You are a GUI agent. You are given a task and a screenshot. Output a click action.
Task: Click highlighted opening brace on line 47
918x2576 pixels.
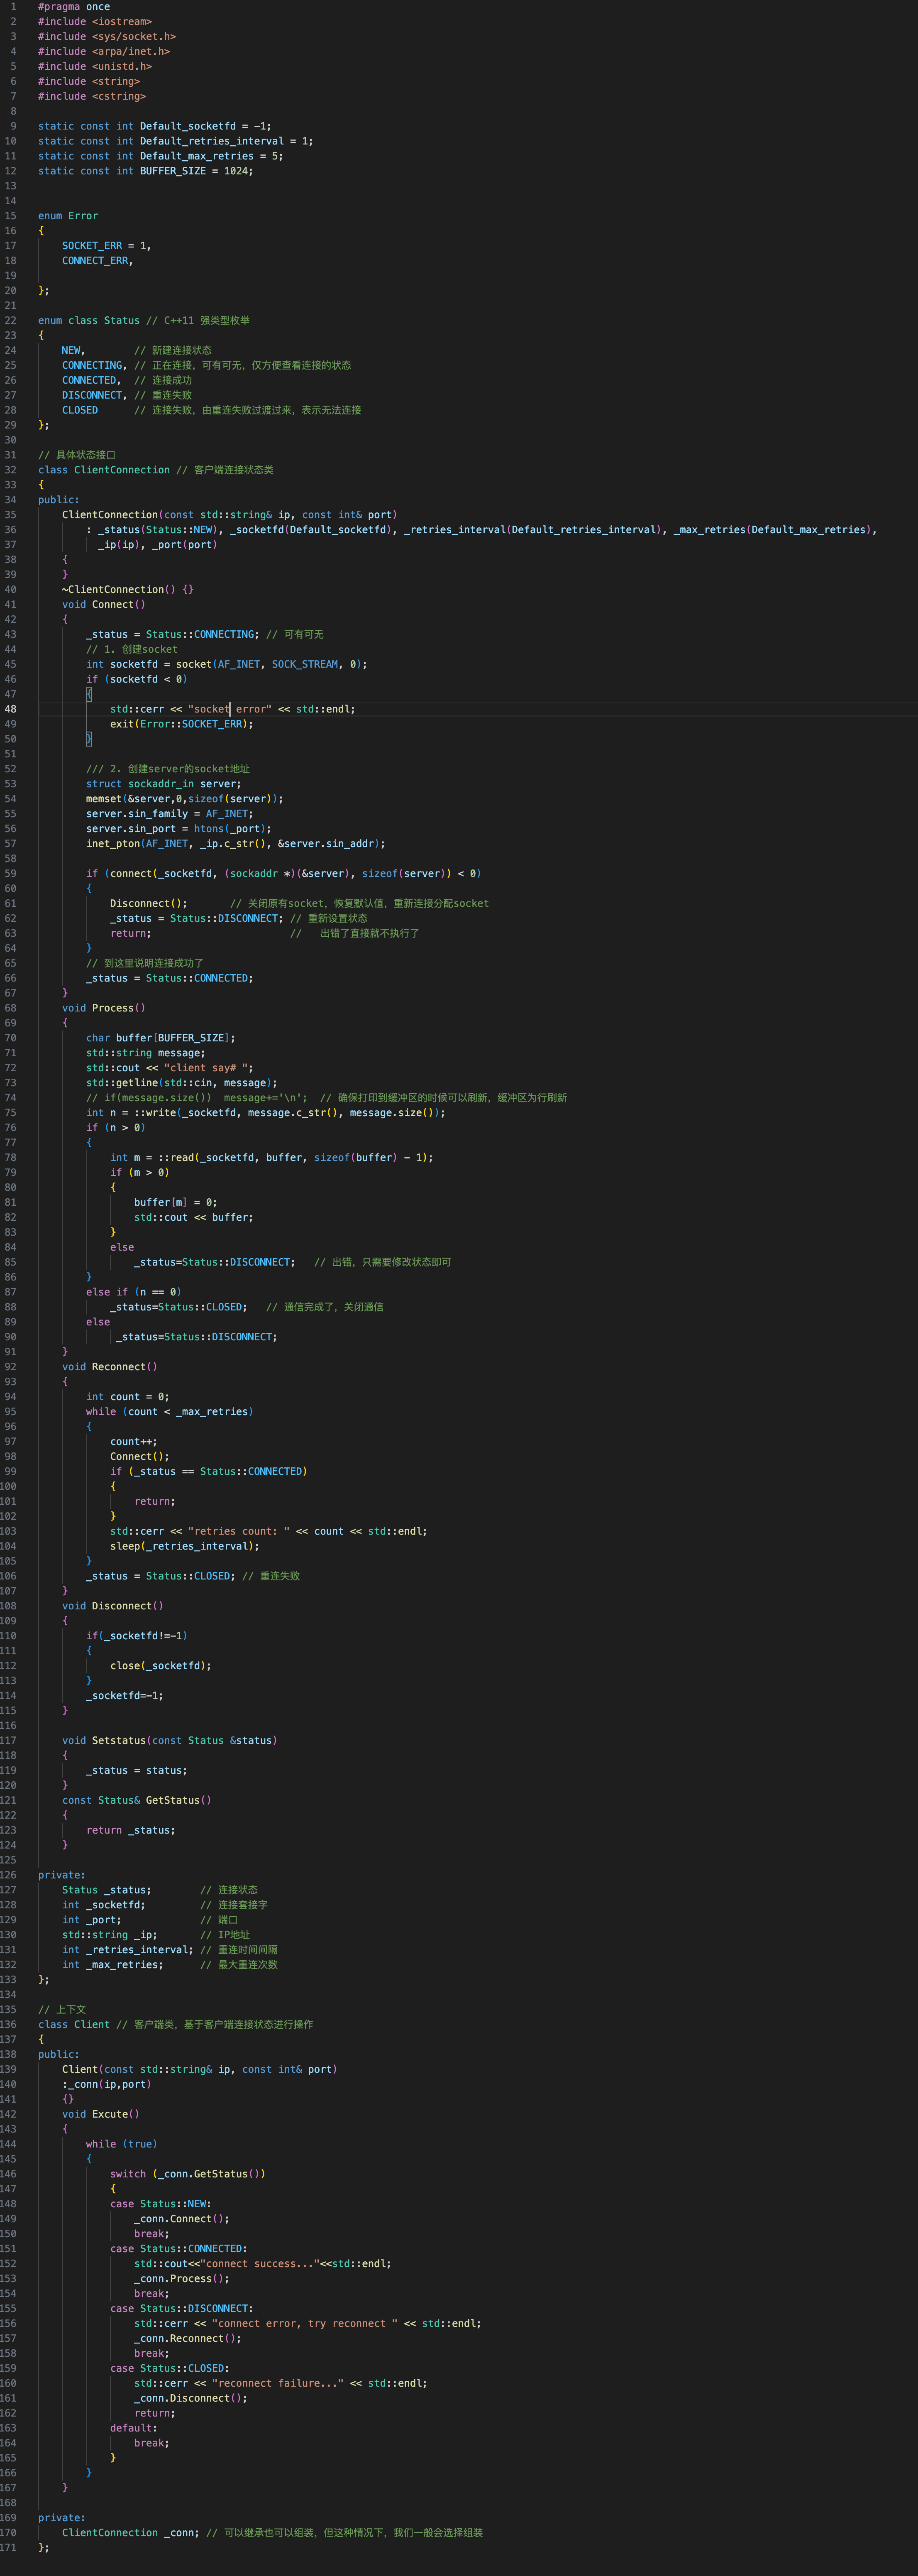(89, 694)
